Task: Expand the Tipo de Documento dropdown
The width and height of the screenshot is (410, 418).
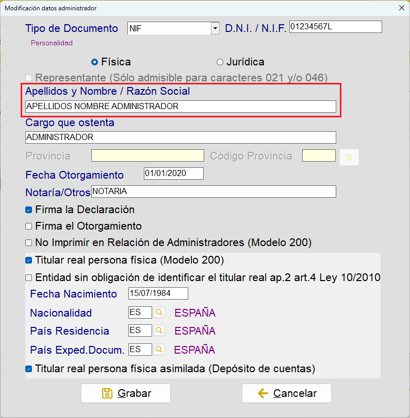Action: point(215,28)
